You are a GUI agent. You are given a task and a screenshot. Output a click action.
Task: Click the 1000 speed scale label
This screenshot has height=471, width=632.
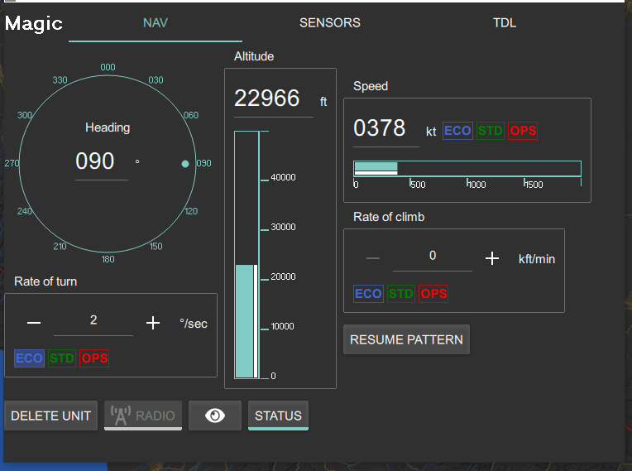pyautogui.click(x=476, y=185)
